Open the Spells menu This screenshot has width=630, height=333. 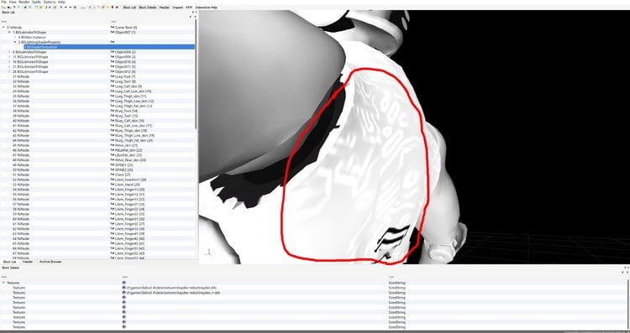36,2
